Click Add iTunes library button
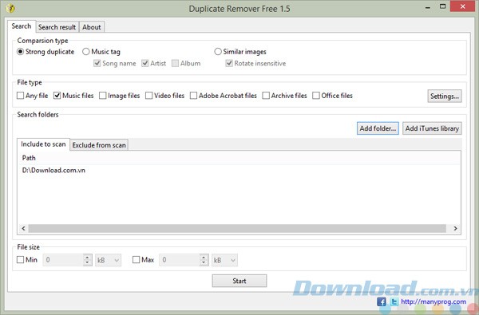Image resolution: width=479 pixels, height=315 pixels. tap(432, 128)
